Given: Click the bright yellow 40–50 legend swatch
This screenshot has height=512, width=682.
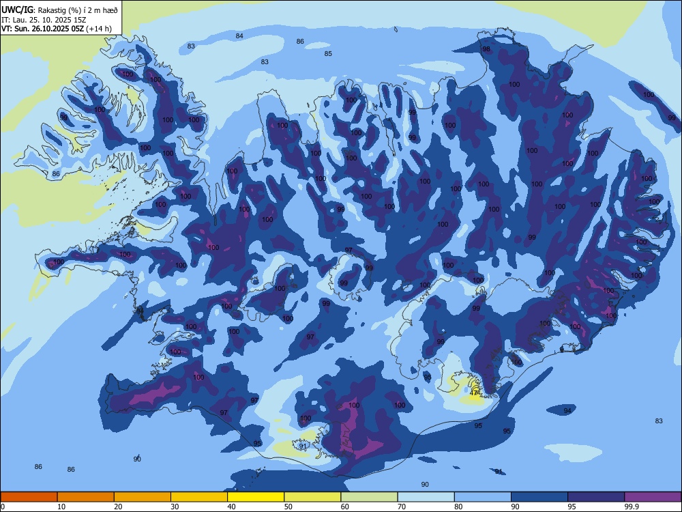Looking at the screenshot, I should pyautogui.click(x=256, y=497).
